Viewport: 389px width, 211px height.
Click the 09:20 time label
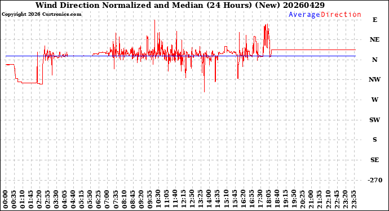[141, 200]
